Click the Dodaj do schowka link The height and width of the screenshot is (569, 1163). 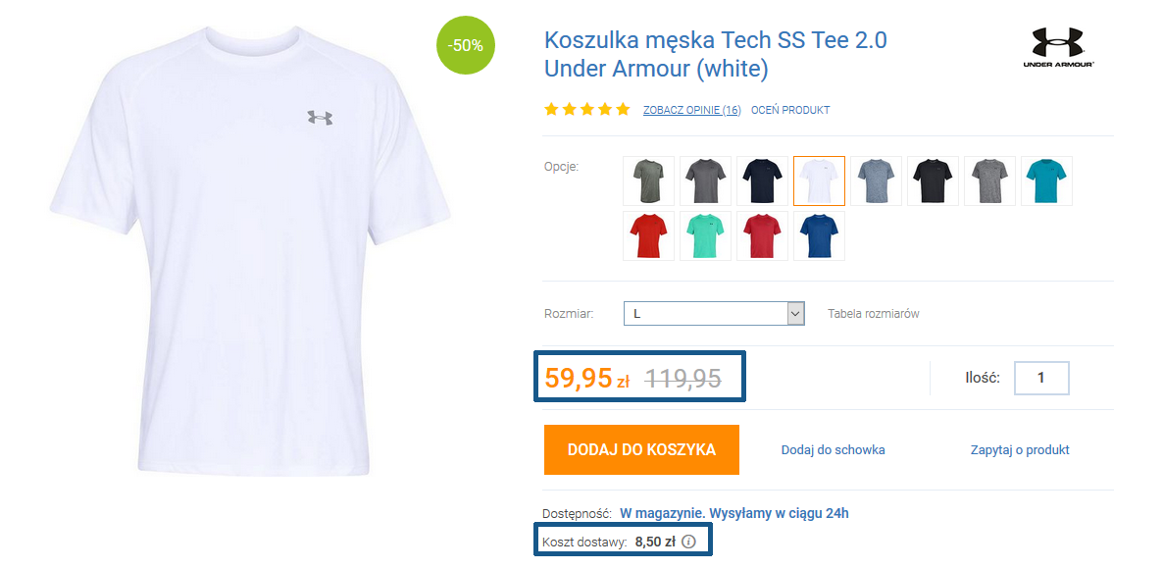coord(833,450)
